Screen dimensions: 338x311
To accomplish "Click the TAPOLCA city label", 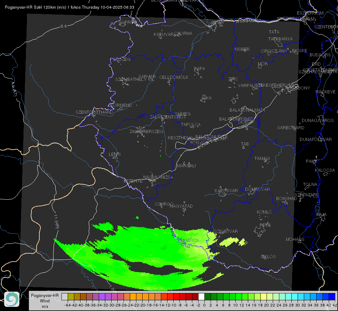I will pyautogui.click(x=191, y=124).
